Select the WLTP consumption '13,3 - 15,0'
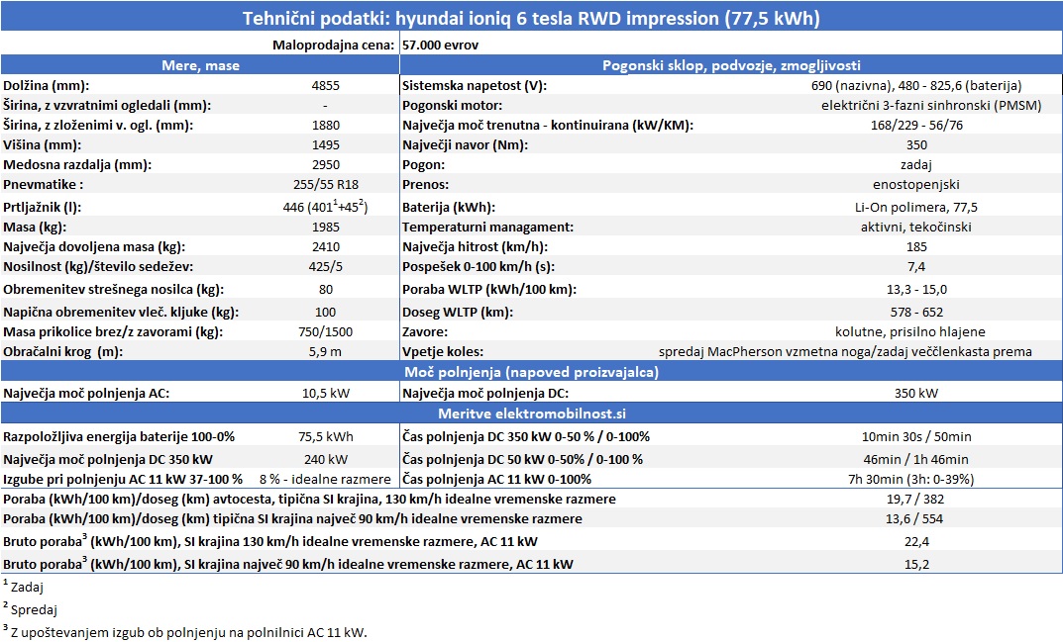This screenshot has width=1063, height=642. (916, 289)
